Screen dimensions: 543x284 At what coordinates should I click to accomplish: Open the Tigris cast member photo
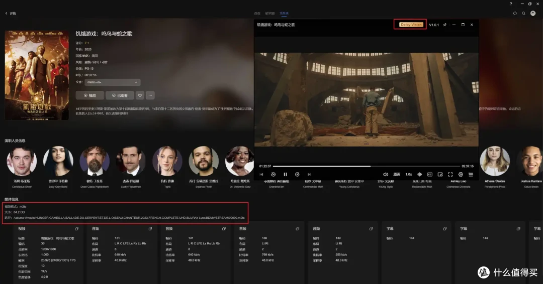(x=167, y=161)
